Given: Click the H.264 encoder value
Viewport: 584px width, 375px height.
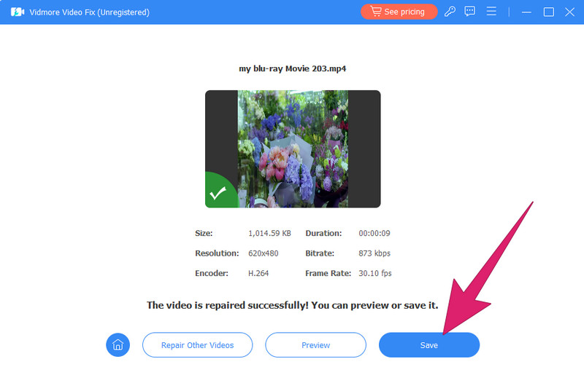Looking at the screenshot, I should click(x=259, y=274).
